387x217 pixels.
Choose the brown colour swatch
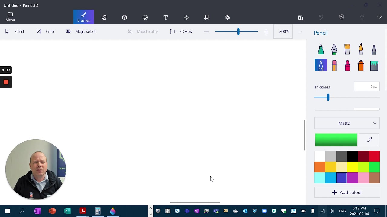coord(374,178)
